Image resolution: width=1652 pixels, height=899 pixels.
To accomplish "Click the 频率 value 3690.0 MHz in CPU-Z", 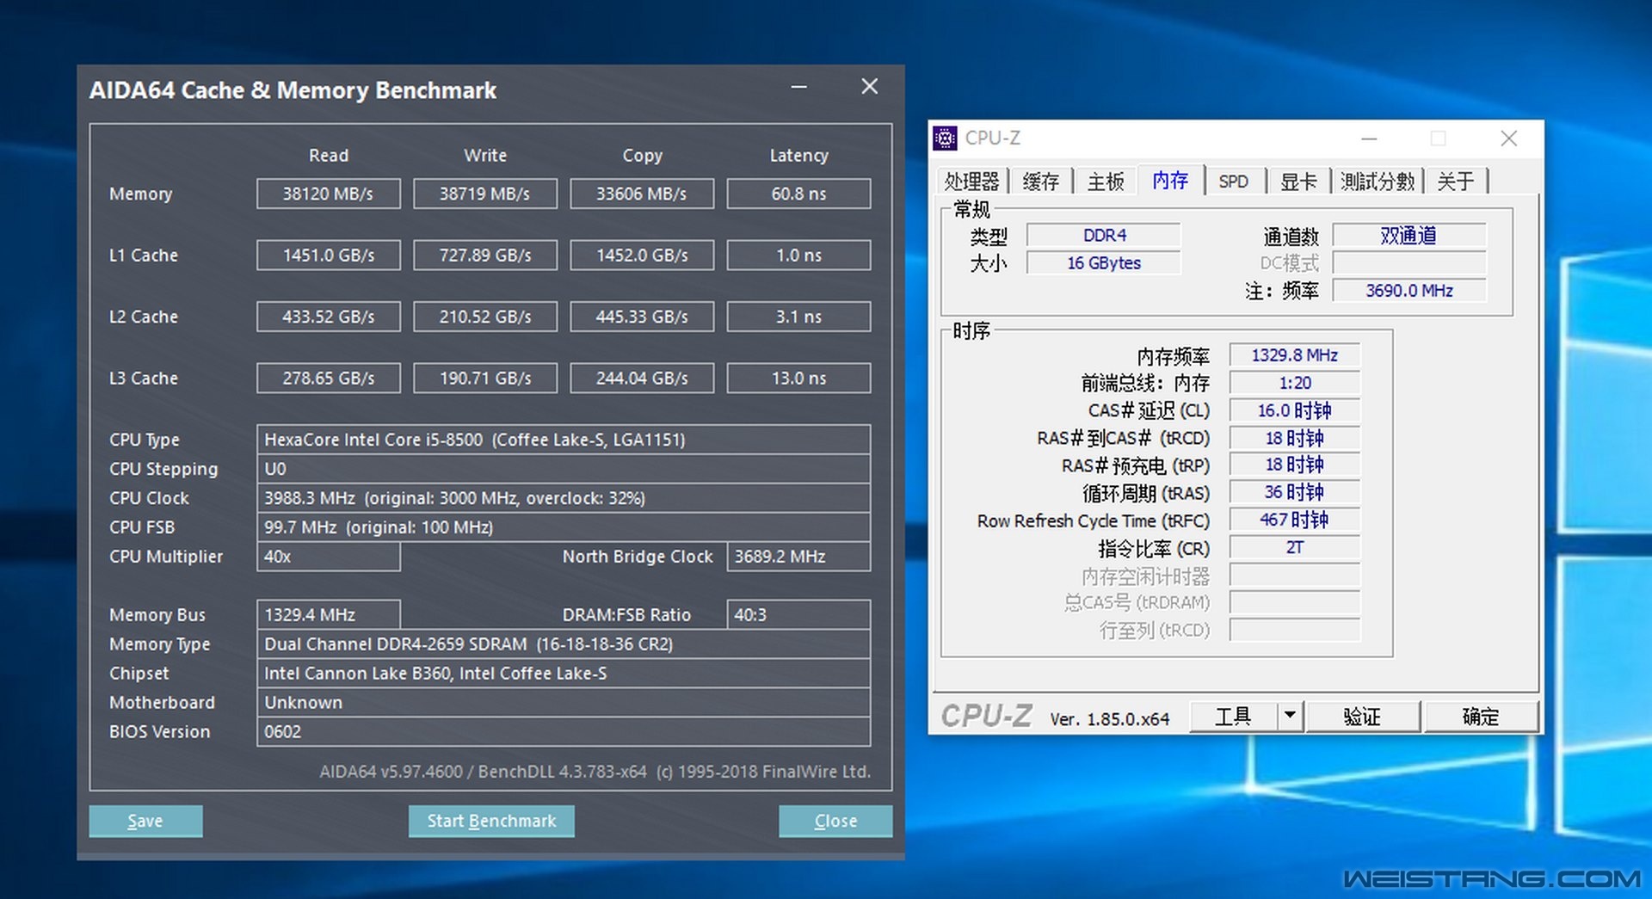I will [x=1409, y=290].
